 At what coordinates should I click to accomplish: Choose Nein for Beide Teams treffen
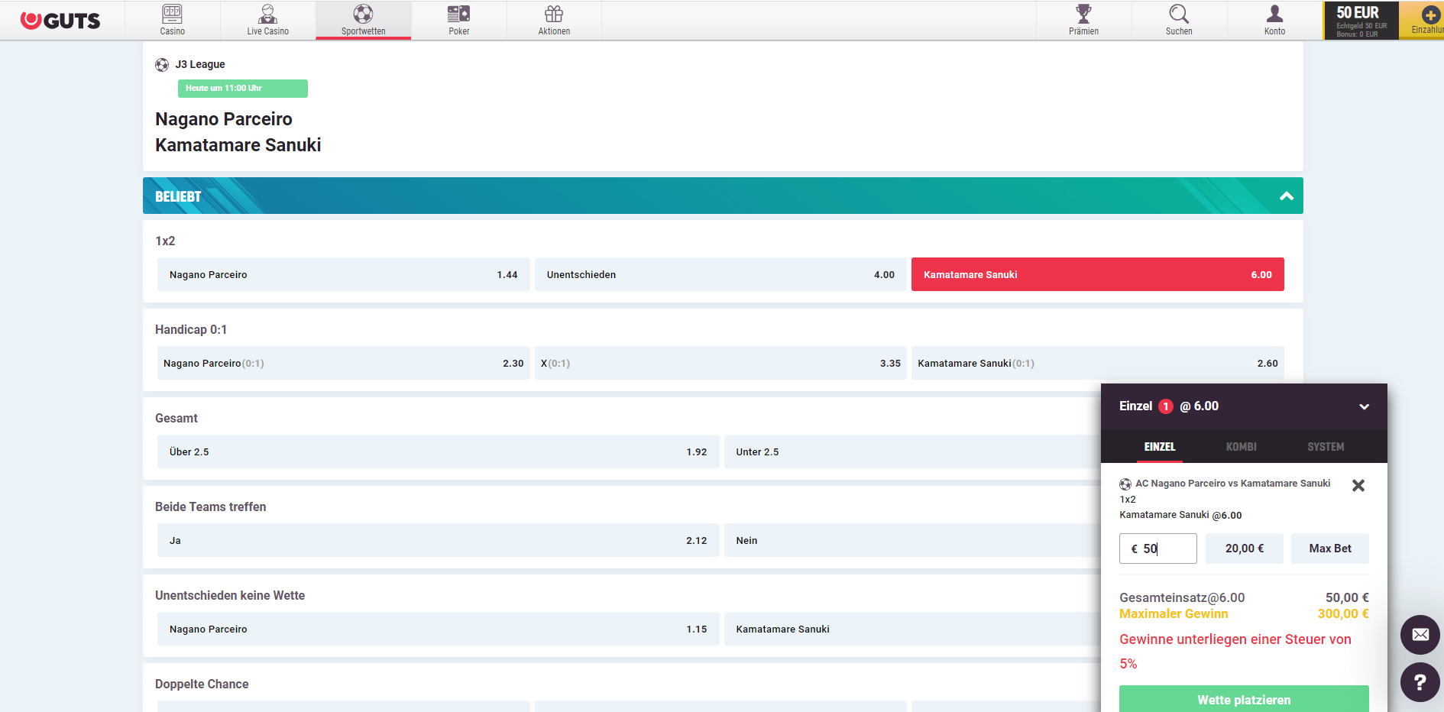click(x=912, y=540)
